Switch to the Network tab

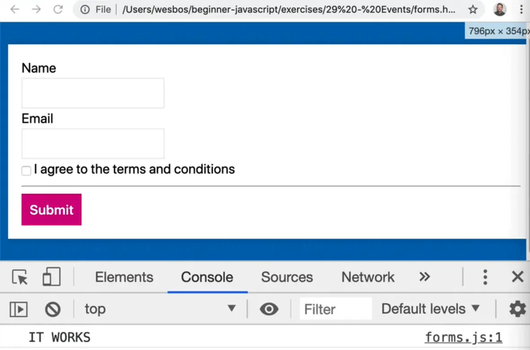[x=368, y=277]
